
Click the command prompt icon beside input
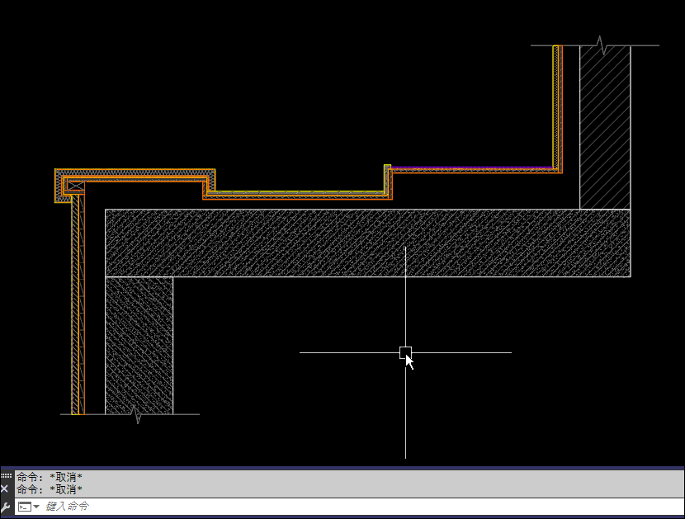pos(25,506)
